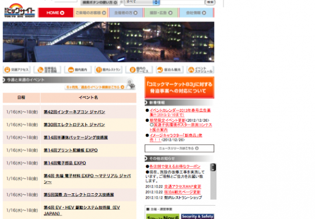Click the search keyword input field
This screenshot has width=315, height=219.
coord(182,2)
